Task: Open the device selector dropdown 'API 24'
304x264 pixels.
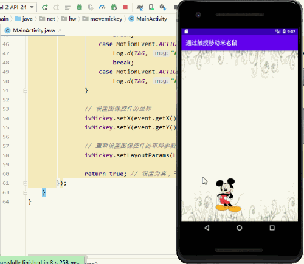Action: (18, 7)
